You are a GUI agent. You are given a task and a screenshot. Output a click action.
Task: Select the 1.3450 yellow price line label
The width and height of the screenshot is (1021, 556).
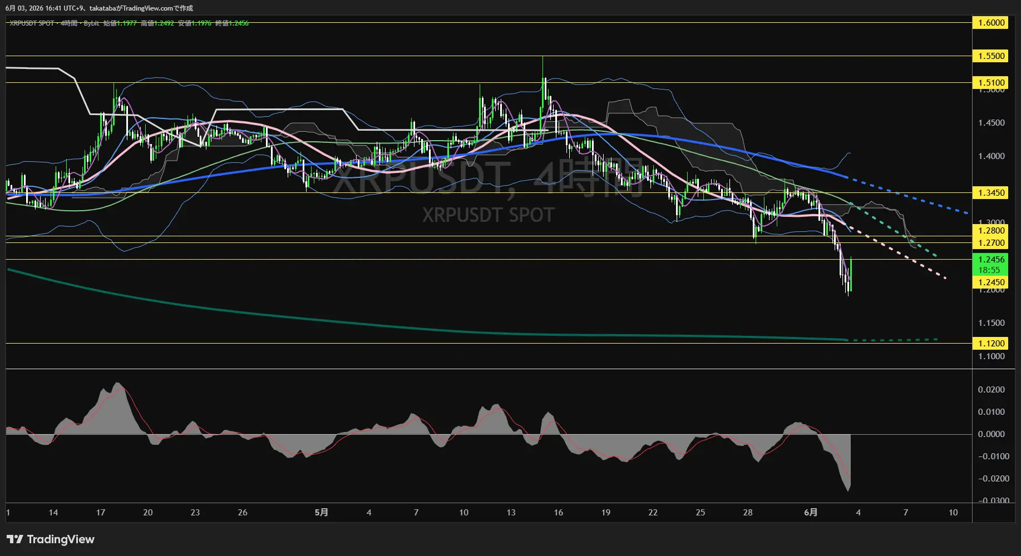click(x=991, y=193)
